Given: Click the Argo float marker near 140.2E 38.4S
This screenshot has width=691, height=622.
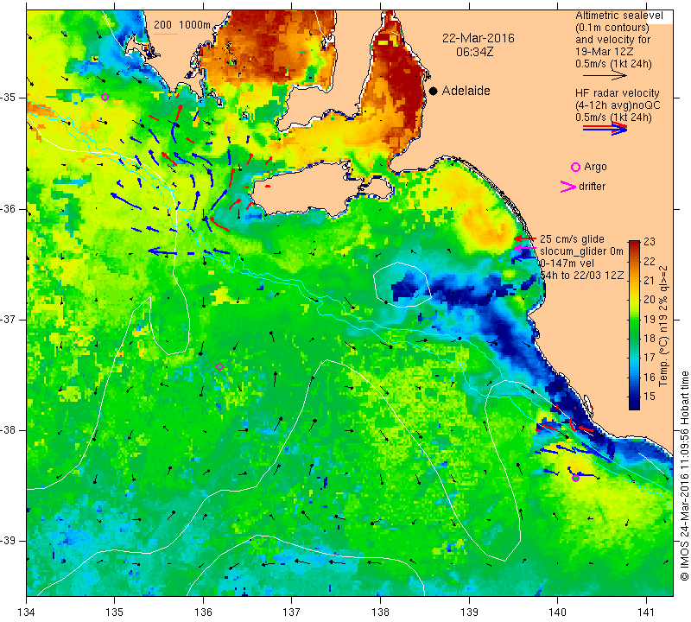Looking at the screenshot, I should [575, 479].
